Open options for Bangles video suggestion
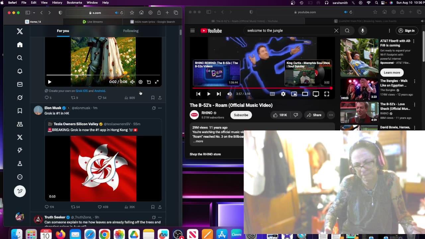Screen dimensions: 425x239 coord(414,81)
